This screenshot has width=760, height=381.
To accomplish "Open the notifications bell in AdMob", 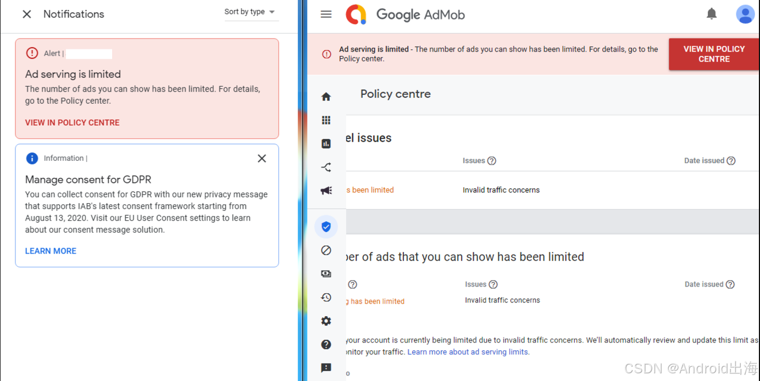I will [x=712, y=14].
